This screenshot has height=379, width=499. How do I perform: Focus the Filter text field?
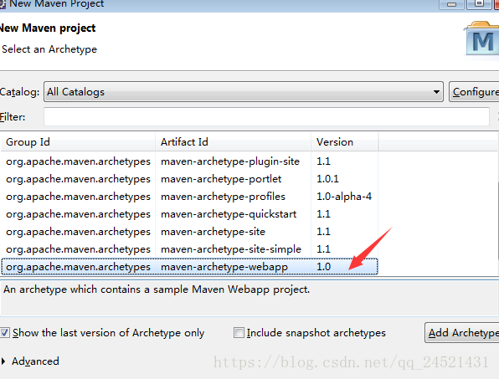[x=266, y=116]
